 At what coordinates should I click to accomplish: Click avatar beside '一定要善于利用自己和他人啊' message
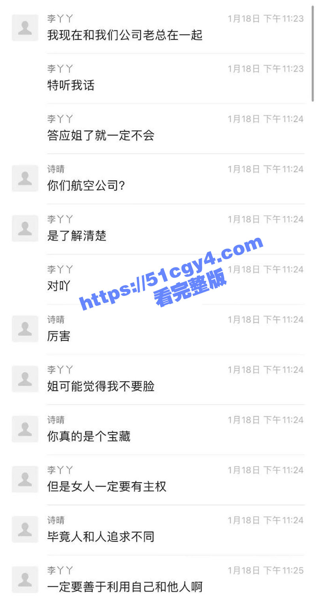click(25, 580)
